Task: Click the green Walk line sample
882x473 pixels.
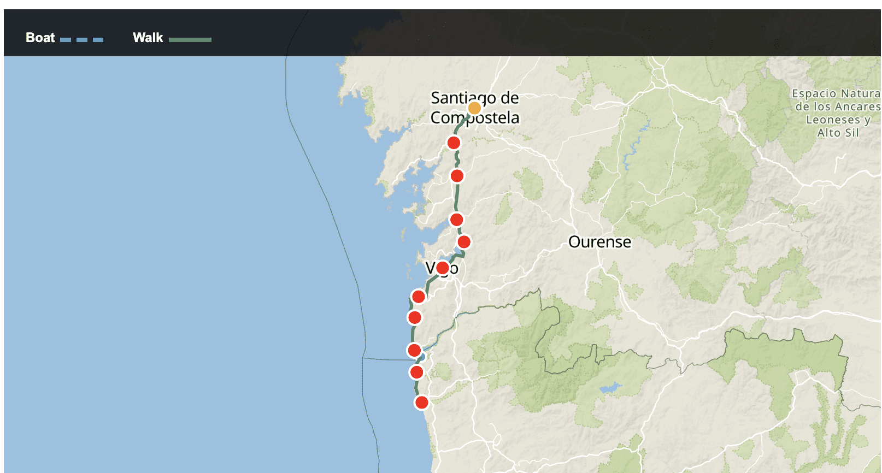Action: pos(190,39)
